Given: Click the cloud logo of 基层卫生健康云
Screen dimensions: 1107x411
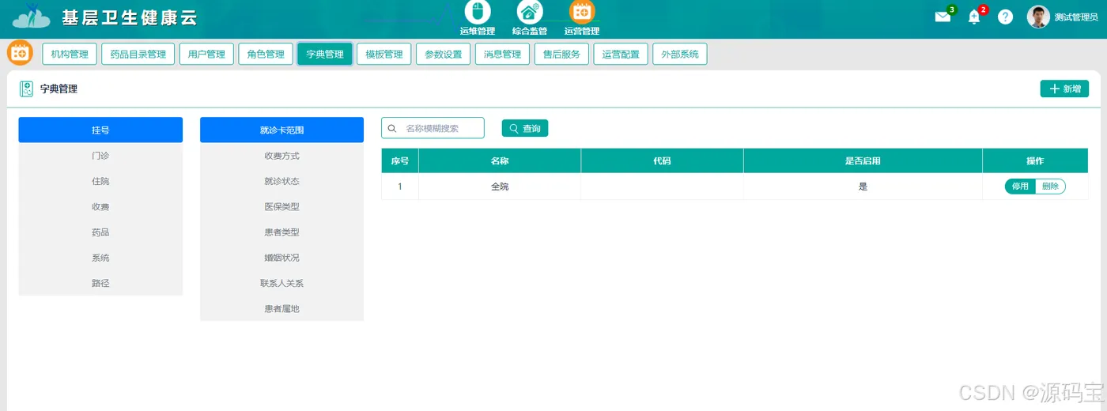Looking at the screenshot, I should click(x=32, y=17).
